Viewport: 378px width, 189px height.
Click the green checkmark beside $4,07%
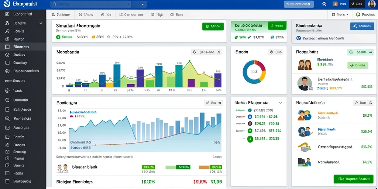tap(249, 37)
